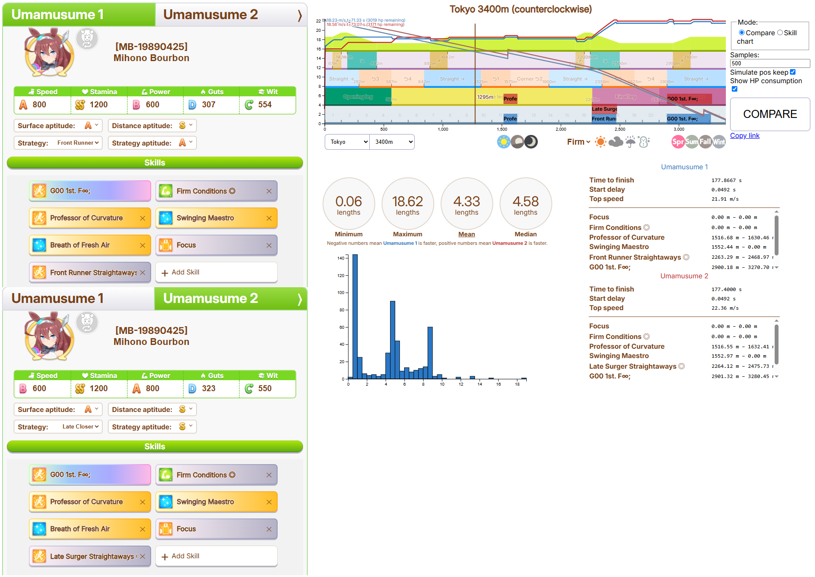
Task: Select Spring season icon
Action: coord(678,142)
